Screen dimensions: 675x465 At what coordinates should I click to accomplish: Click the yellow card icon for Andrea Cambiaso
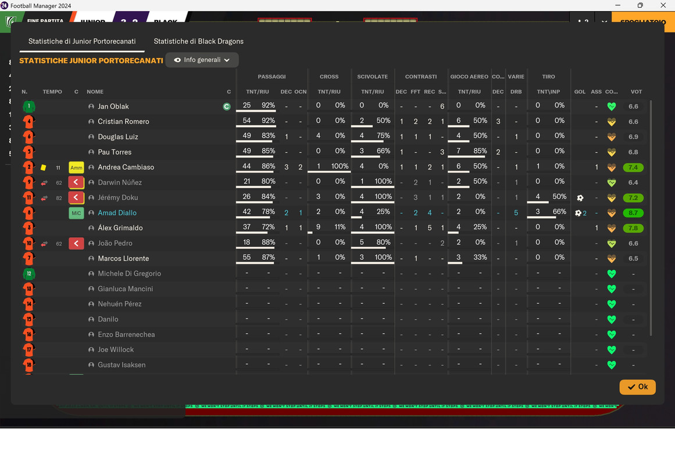click(x=44, y=167)
